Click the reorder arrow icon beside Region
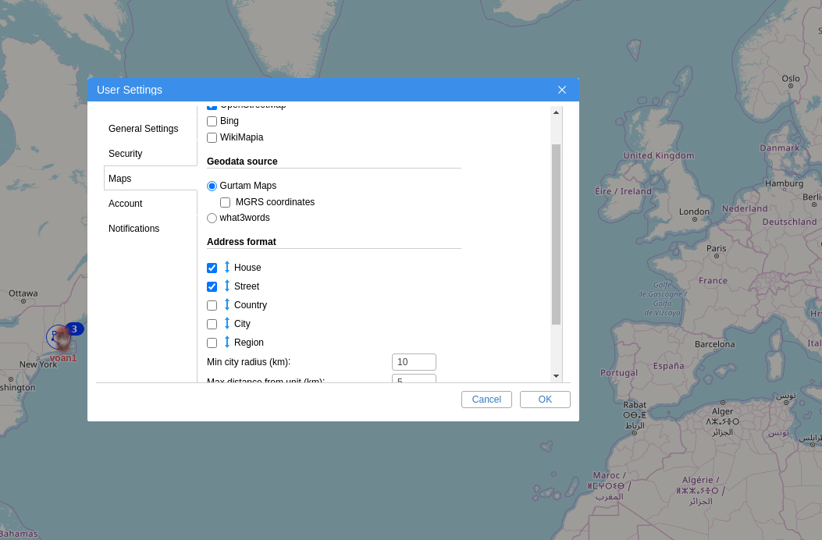 [x=227, y=342]
